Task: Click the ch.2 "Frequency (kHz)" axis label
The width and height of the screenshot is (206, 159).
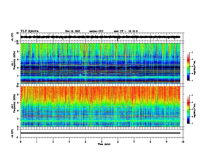Action: [x=14, y=103]
